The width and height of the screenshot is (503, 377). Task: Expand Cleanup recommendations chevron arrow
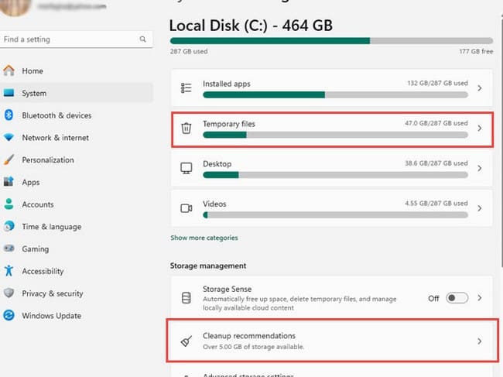click(x=480, y=341)
